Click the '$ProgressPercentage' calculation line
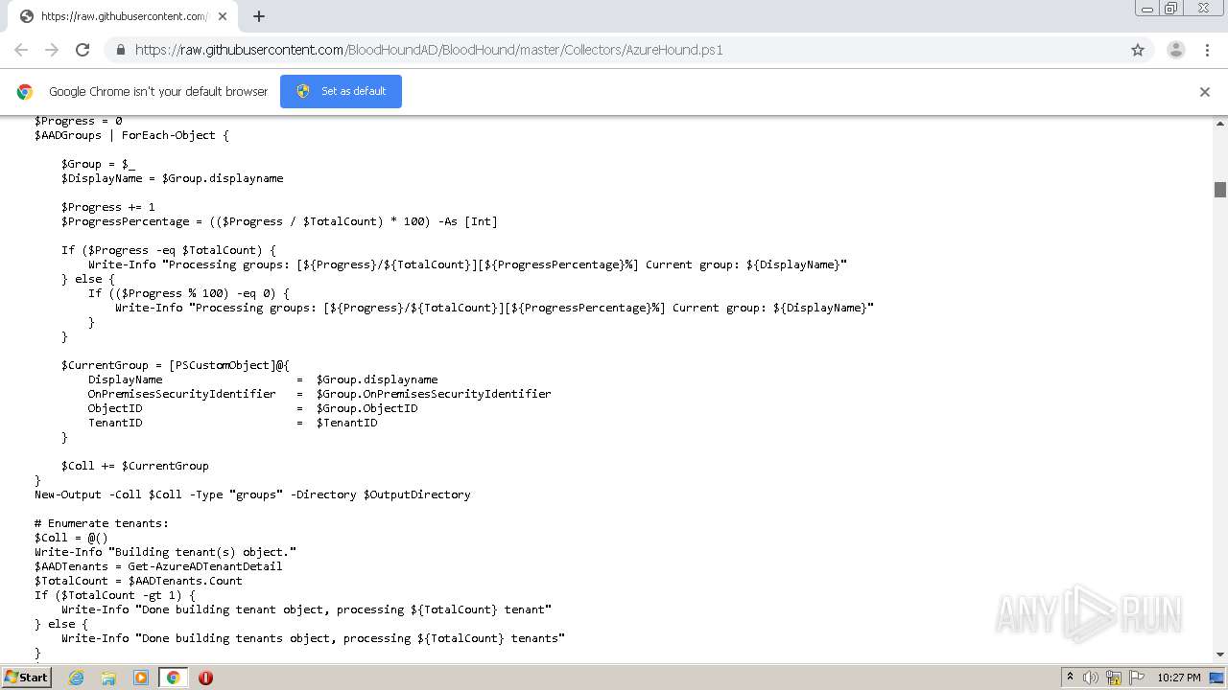 coord(279,221)
